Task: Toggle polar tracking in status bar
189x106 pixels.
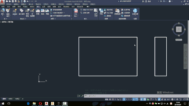Action: [124, 100]
